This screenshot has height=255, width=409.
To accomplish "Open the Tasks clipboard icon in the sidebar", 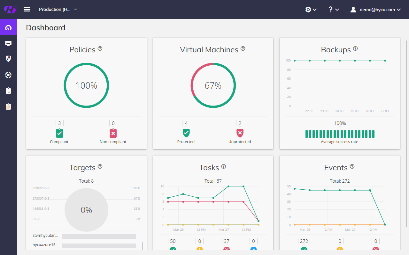I will [9, 91].
